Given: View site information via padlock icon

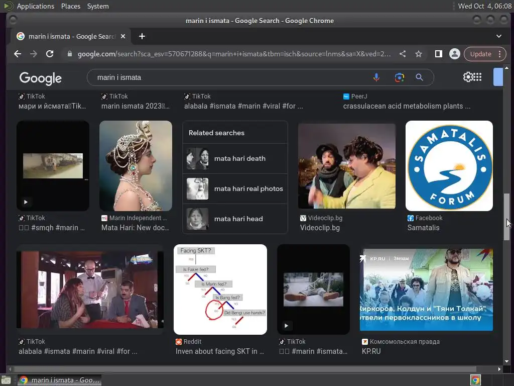Looking at the screenshot, I should tap(69, 54).
